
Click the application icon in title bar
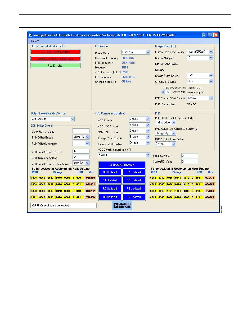30,35
